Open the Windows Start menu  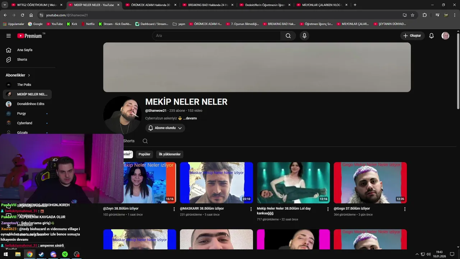coord(6,254)
